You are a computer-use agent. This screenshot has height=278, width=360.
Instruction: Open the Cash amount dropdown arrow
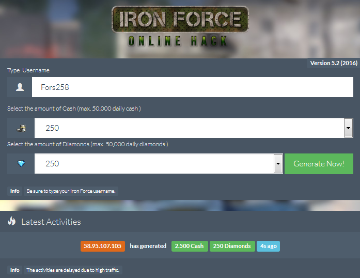pyautogui.click(x=348, y=128)
